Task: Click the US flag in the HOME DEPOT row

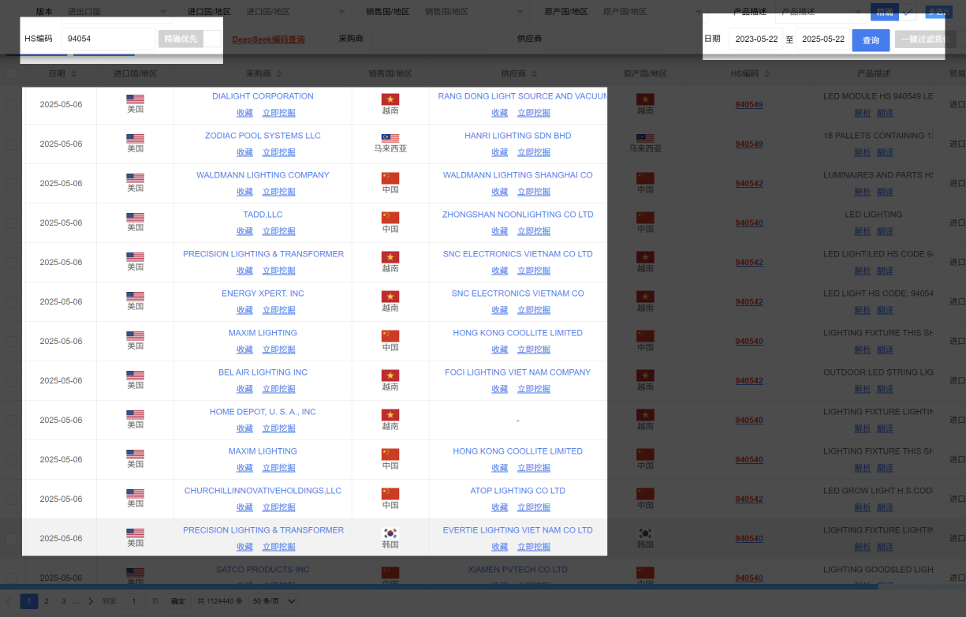Action: click(x=136, y=415)
